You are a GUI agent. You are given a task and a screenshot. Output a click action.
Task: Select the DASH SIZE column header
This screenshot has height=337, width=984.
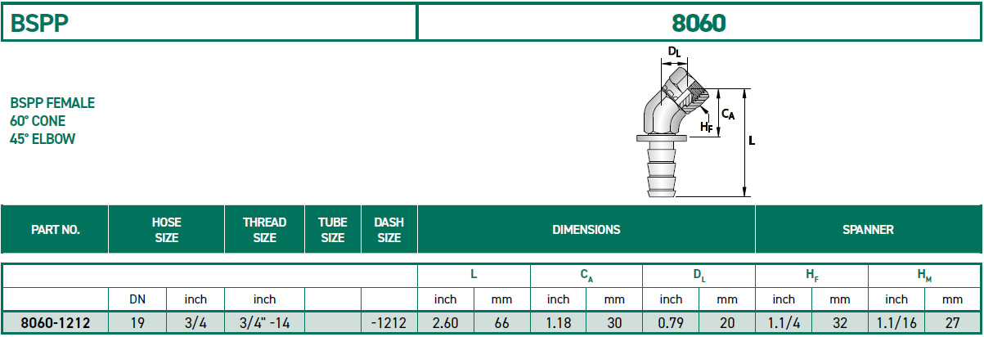pos(389,230)
